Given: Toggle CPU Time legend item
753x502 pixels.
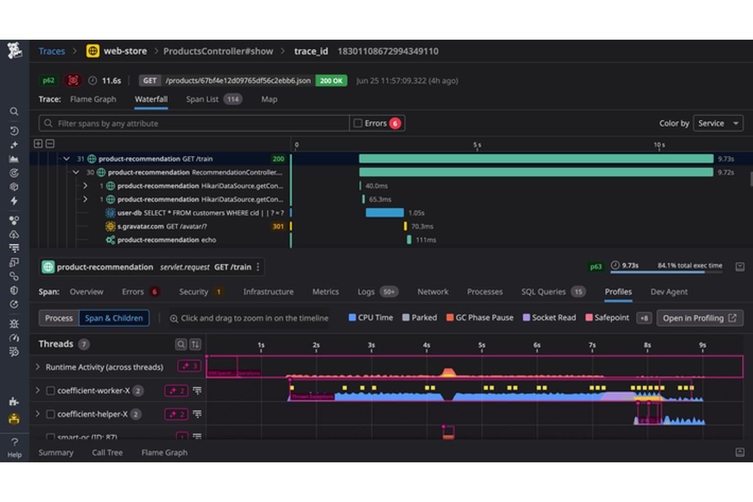Looking at the screenshot, I should (x=370, y=317).
